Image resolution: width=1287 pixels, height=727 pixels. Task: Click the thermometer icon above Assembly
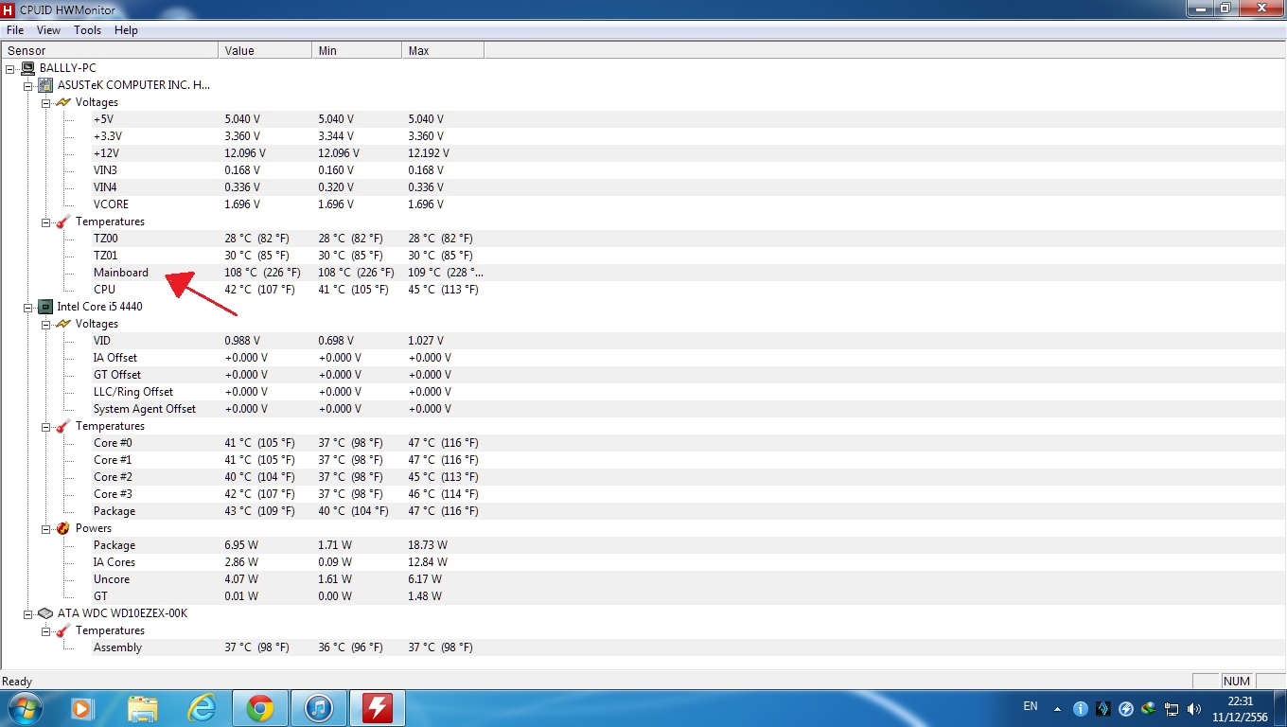click(x=62, y=630)
